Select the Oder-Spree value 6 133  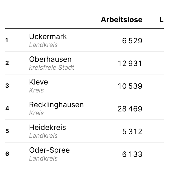click(x=132, y=154)
